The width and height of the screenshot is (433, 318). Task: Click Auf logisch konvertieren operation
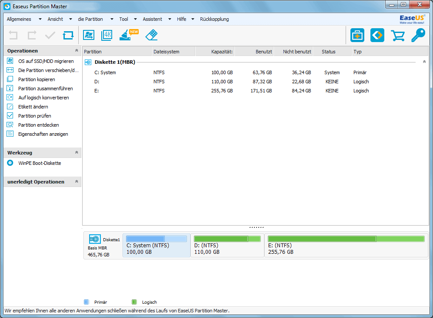pos(43,98)
